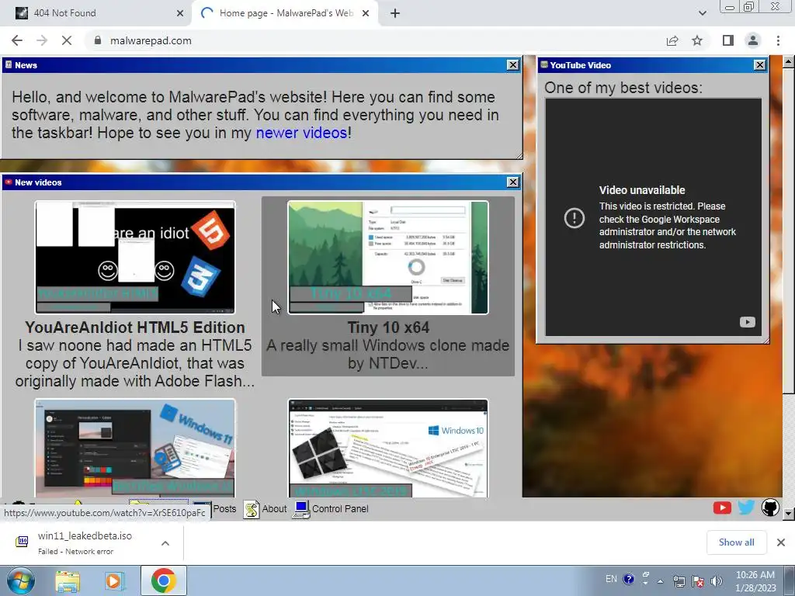Click the About scroll icon
The height and width of the screenshot is (596, 795).
tap(251, 509)
